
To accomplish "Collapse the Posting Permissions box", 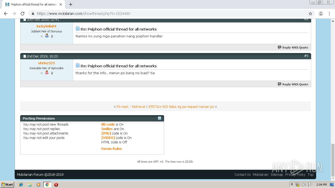I will 159,118.
